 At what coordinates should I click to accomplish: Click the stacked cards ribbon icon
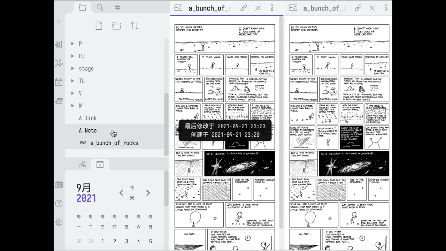[59, 101]
